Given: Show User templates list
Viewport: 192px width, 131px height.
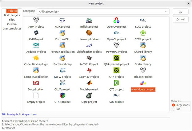Looking at the screenshot, I should (12, 29).
